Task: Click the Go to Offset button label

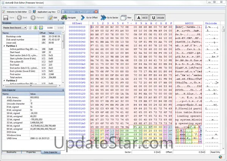Action: click(92, 18)
